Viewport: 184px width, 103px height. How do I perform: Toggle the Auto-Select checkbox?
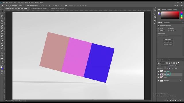click(11, 5)
